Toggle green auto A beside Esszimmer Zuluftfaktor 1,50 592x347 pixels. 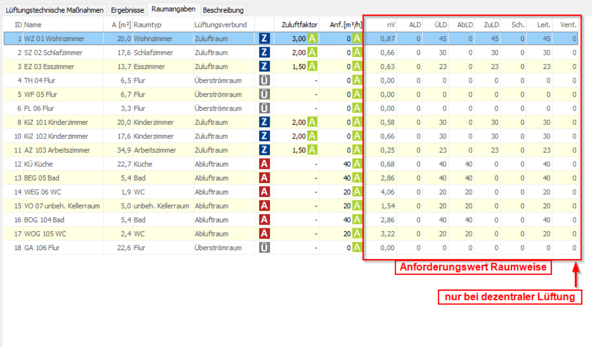click(x=312, y=66)
